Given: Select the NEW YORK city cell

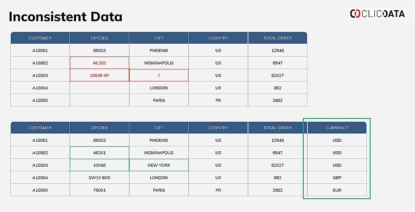Looking at the screenshot, I should pyautogui.click(x=159, y=165).
